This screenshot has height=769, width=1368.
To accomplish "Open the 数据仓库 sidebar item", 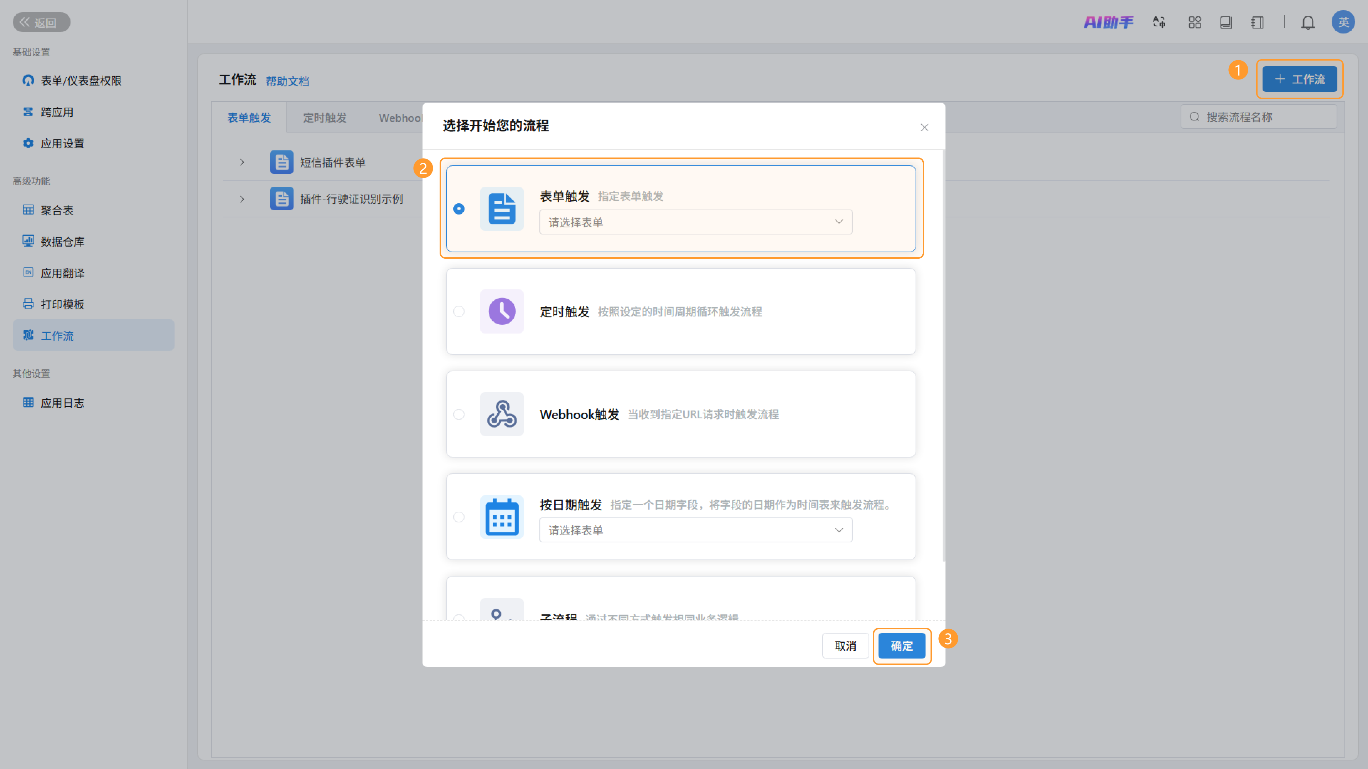I will (x=62, y=242).
